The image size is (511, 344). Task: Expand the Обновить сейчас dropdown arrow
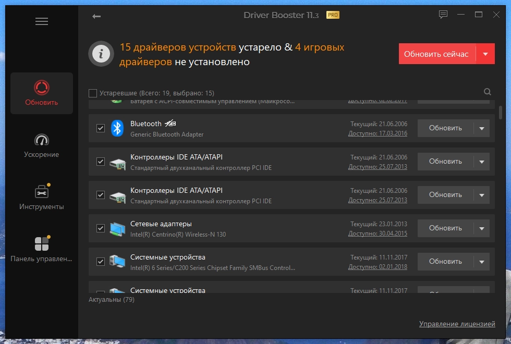pos(485,54)
